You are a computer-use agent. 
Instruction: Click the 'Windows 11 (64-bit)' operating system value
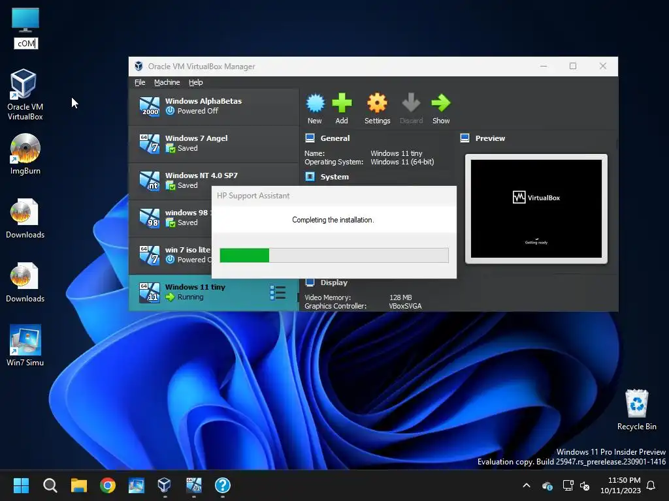tap(402, 162)
